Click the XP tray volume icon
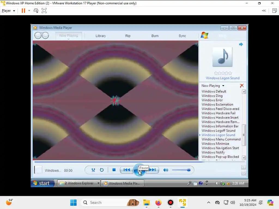The width and height of the screenshot is (279, 209). (217, 183)
